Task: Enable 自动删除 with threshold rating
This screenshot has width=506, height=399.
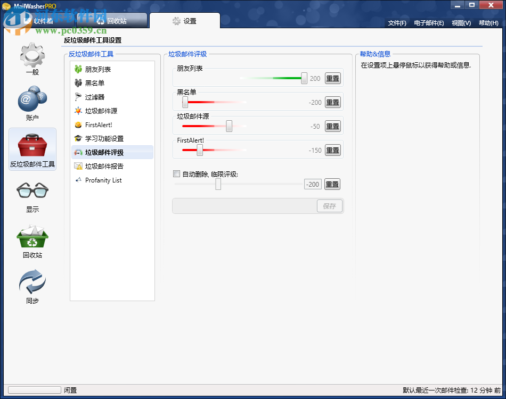Action: 176,173
